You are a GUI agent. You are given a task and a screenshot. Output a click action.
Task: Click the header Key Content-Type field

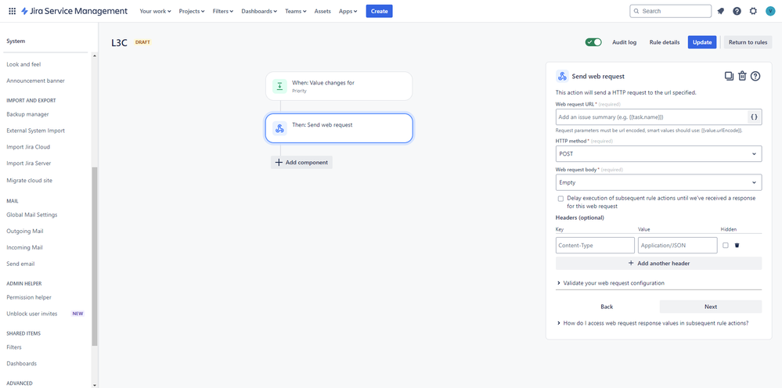(595, 245)
